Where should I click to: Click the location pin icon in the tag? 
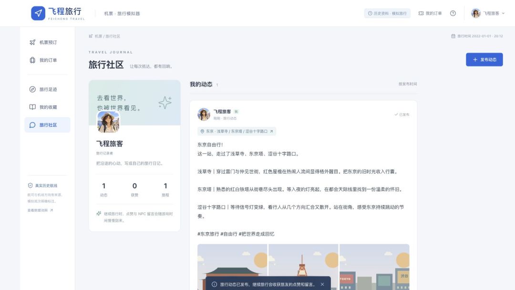click(x=202, y=131)
